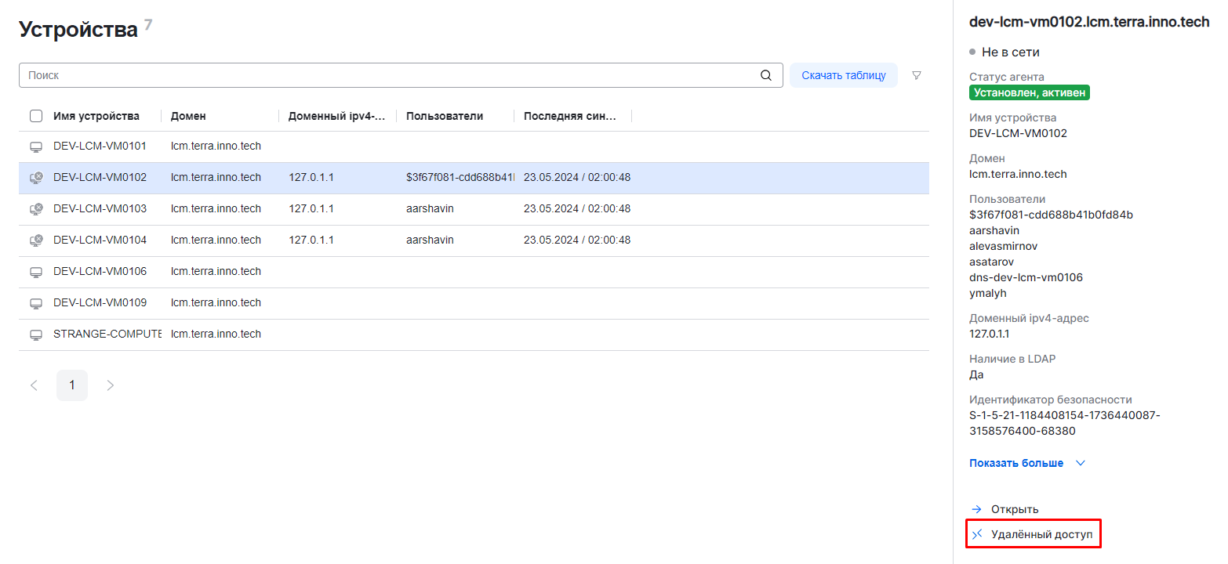Click the Open arrow icon
Image resolution: width=1228 pixels, height=564 pixels.
(977, 509)
